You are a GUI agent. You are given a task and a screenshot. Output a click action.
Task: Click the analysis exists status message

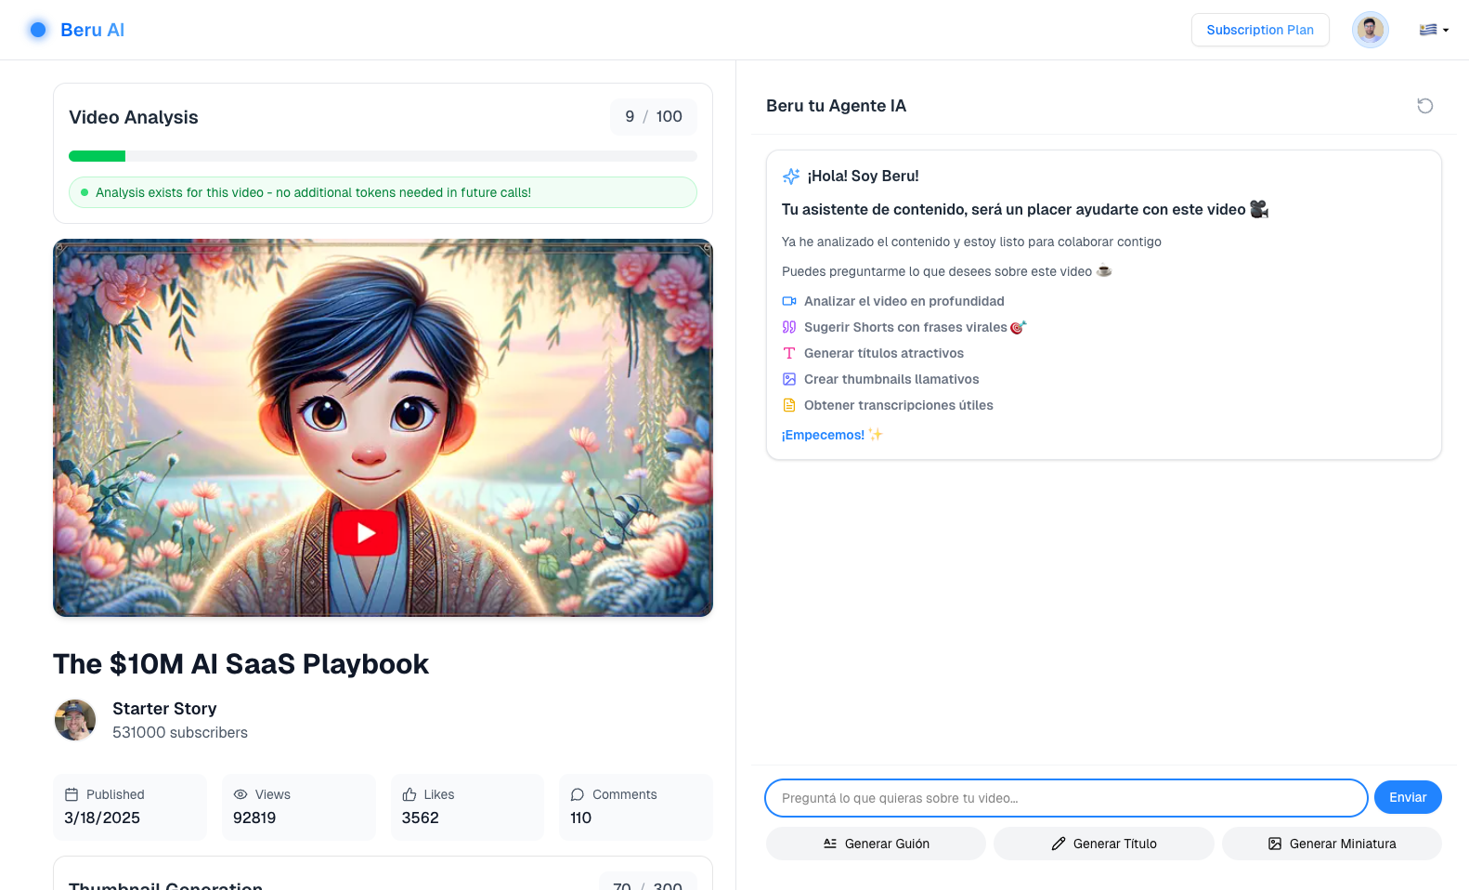pos(383,192)
